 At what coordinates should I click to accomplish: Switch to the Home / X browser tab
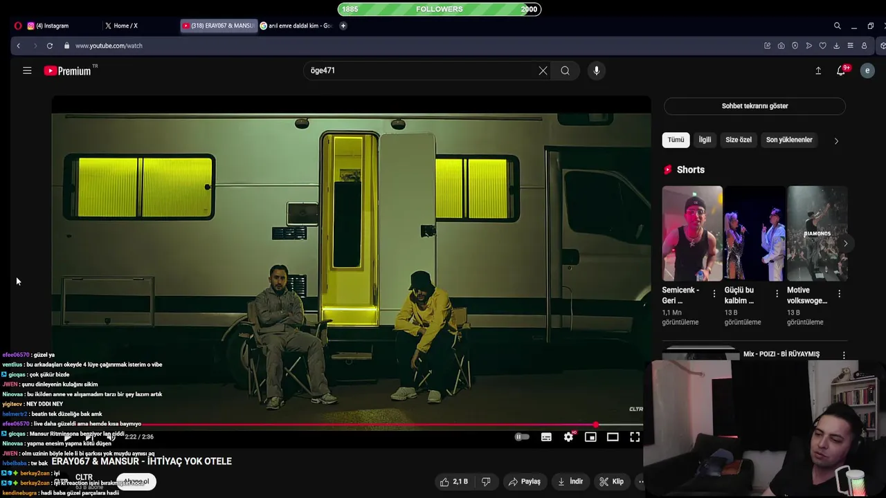coord(138,26)
